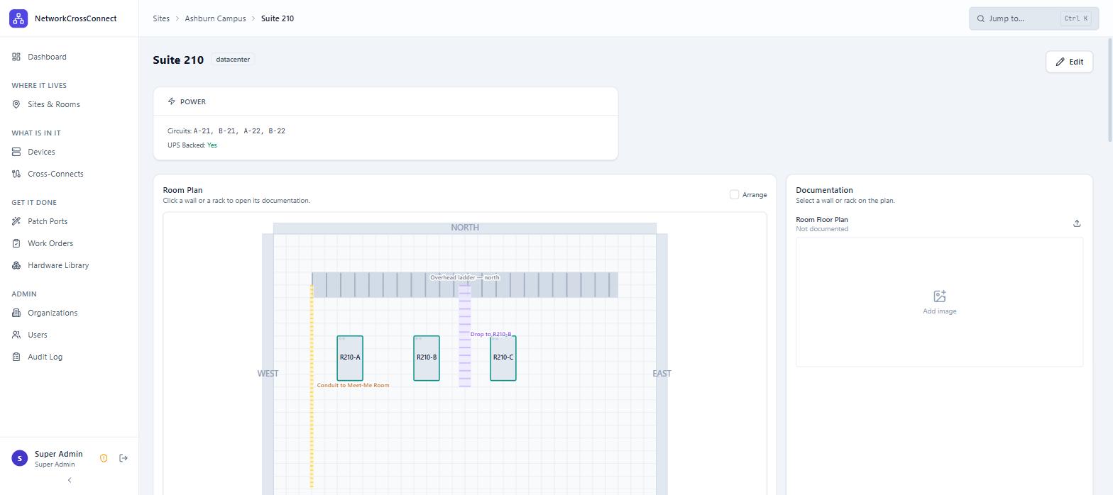Enable the Arrange checkbox

(734, 194)
